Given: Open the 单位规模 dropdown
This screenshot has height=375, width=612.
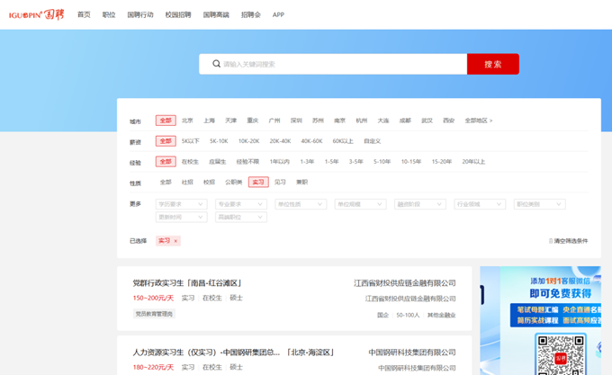Looking at the screenshot, I should [x=361, y=204].
